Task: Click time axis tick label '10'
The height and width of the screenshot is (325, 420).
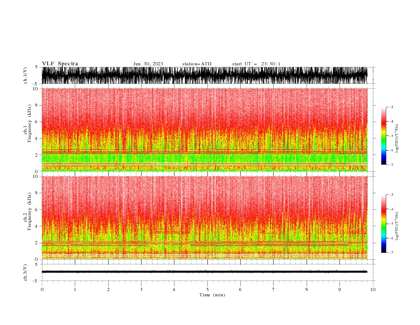Action: click(373, 289)
